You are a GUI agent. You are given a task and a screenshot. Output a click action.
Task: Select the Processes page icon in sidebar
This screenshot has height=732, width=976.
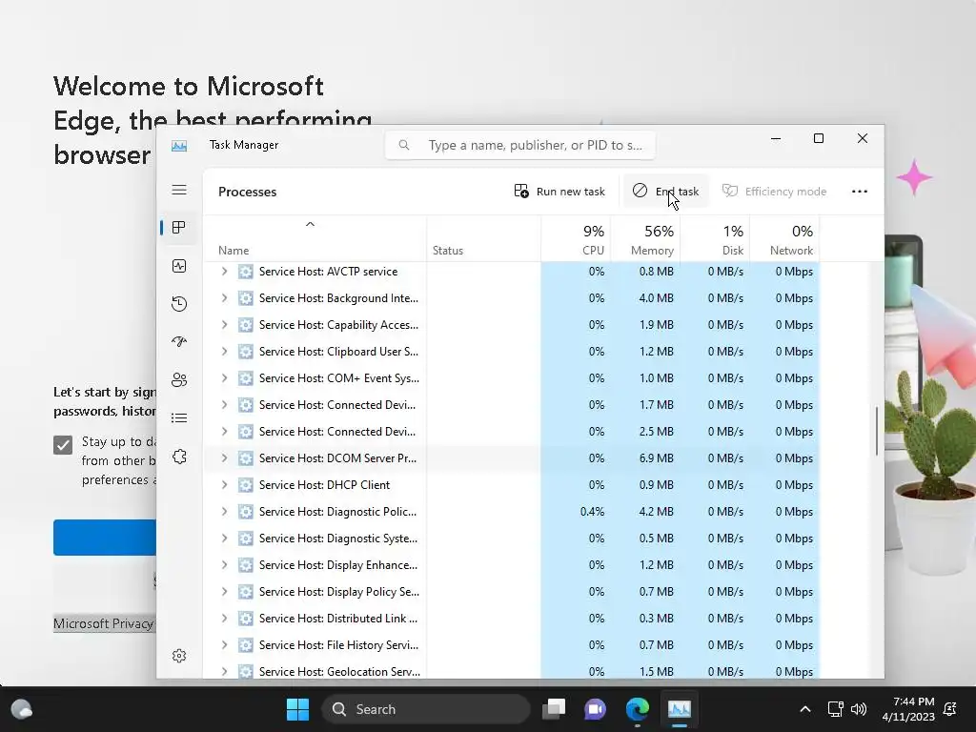[x=179, y=228]
